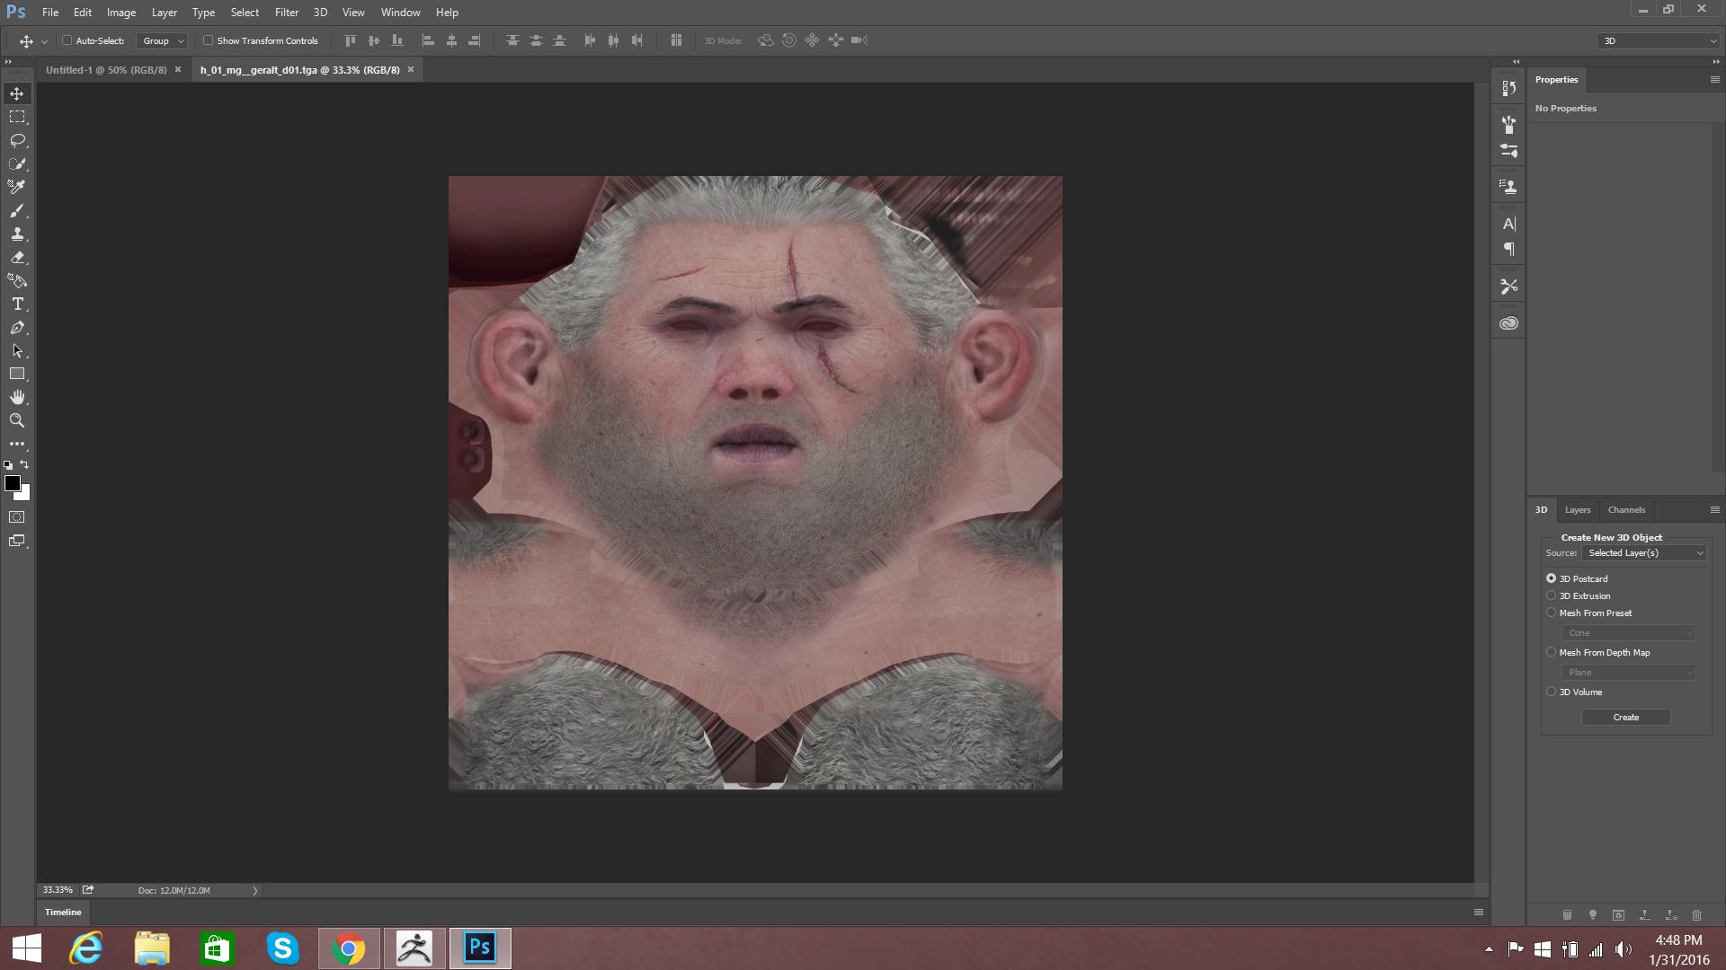Select the Eyedropper tool
Screen dimensions: 1726x970
(17, 187)
